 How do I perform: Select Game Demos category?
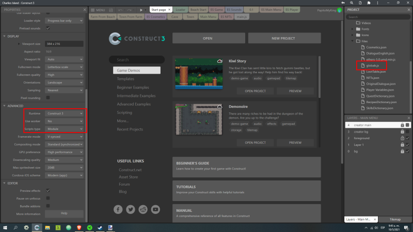click(x=137, y=70)
